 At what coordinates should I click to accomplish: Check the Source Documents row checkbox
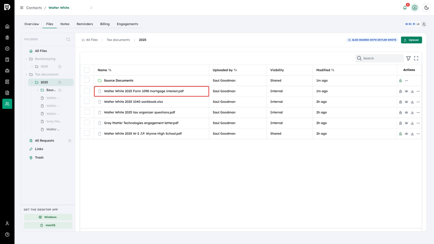point(87,80)
